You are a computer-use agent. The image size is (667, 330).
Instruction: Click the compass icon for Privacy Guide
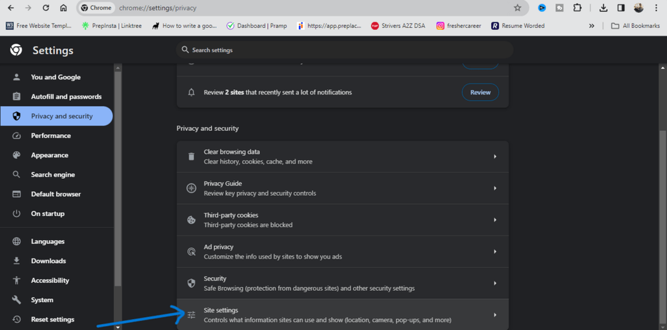(x=192, y=188)
